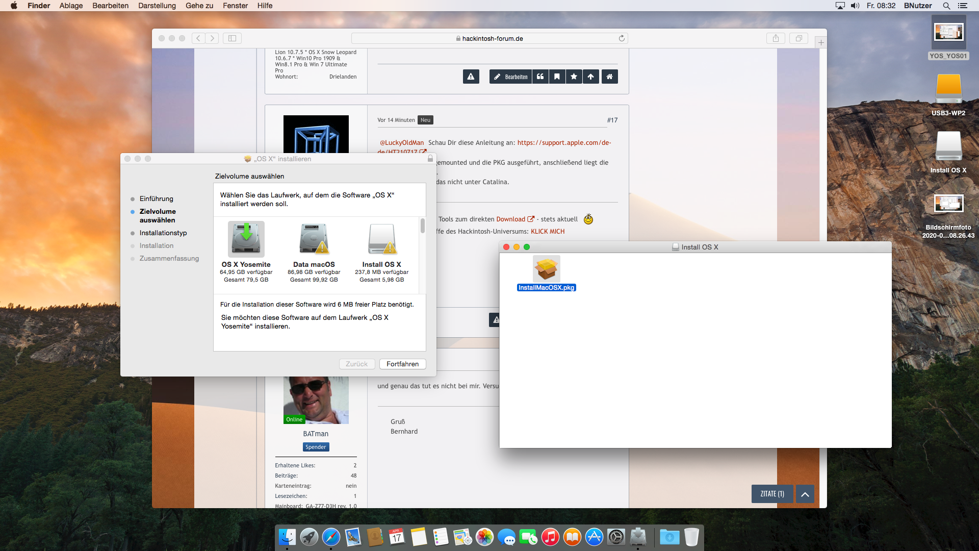Open Safari from the Dock
The height and width of the screenshot is (551, 979).
pos(331,537)
